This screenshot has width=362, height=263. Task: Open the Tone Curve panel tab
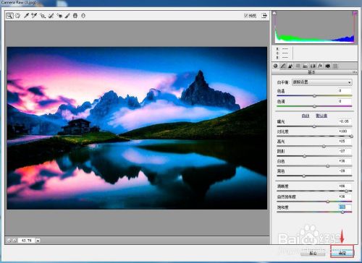(x=283, y=66)
